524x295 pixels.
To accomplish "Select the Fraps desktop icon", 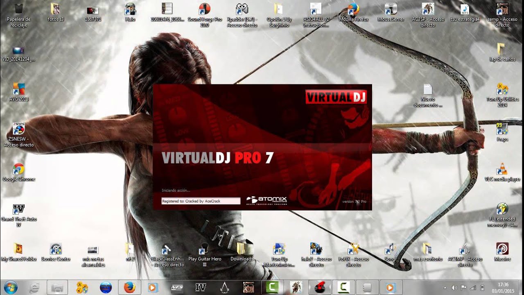I will tap(502, 132).
